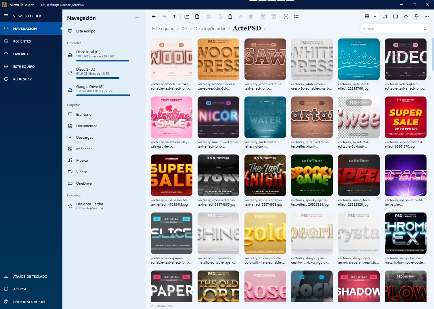Screen dimensions: 434x309
Task: Click Refrescar in the sidebar
Action: [x=31, y=79]
